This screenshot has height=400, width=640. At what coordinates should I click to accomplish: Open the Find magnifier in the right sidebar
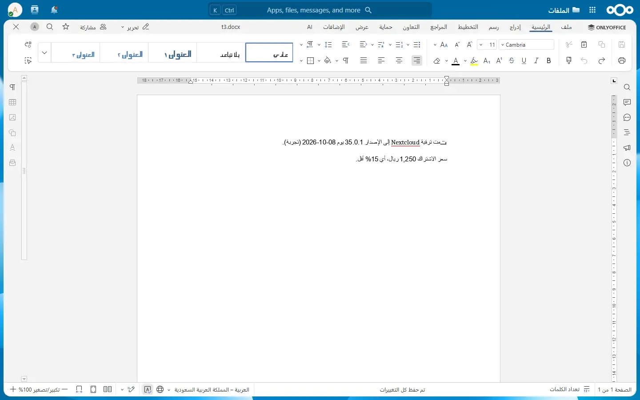tap(627, 88)
